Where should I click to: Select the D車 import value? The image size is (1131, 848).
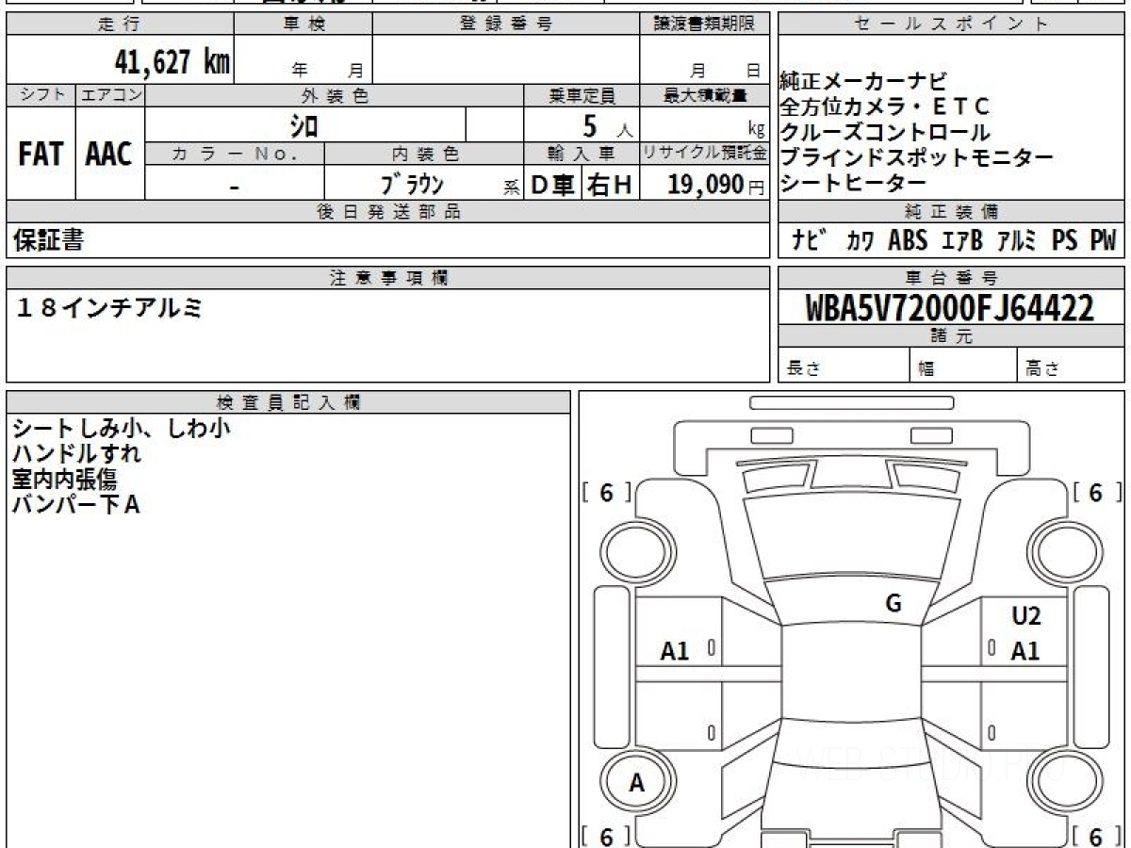click(552, 185)
